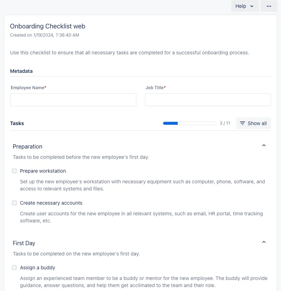
Task: Click the Onboarding Checklist web title
Action: coord(47,26)
